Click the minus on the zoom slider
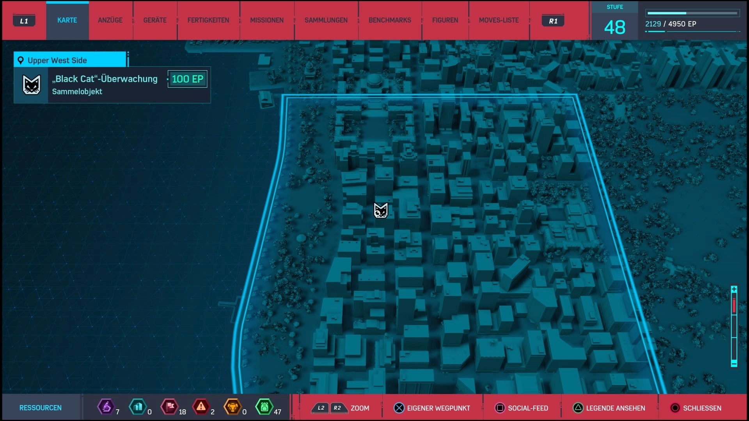This screenshot has width=749, height=421. click(x=734, y=364)
